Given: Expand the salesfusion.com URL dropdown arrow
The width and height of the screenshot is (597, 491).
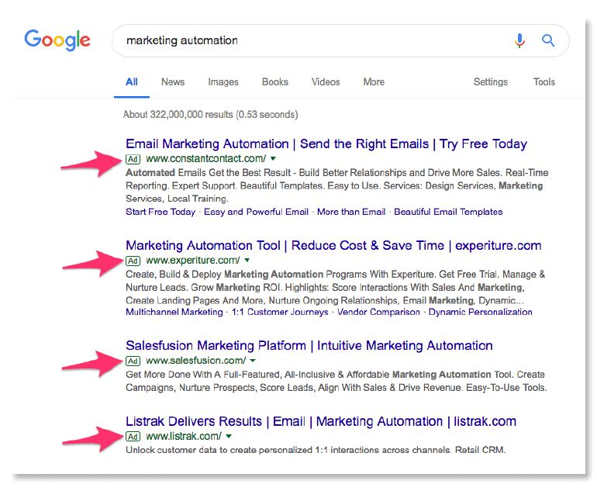Looking at the screenshot, I should coord(253,361).
